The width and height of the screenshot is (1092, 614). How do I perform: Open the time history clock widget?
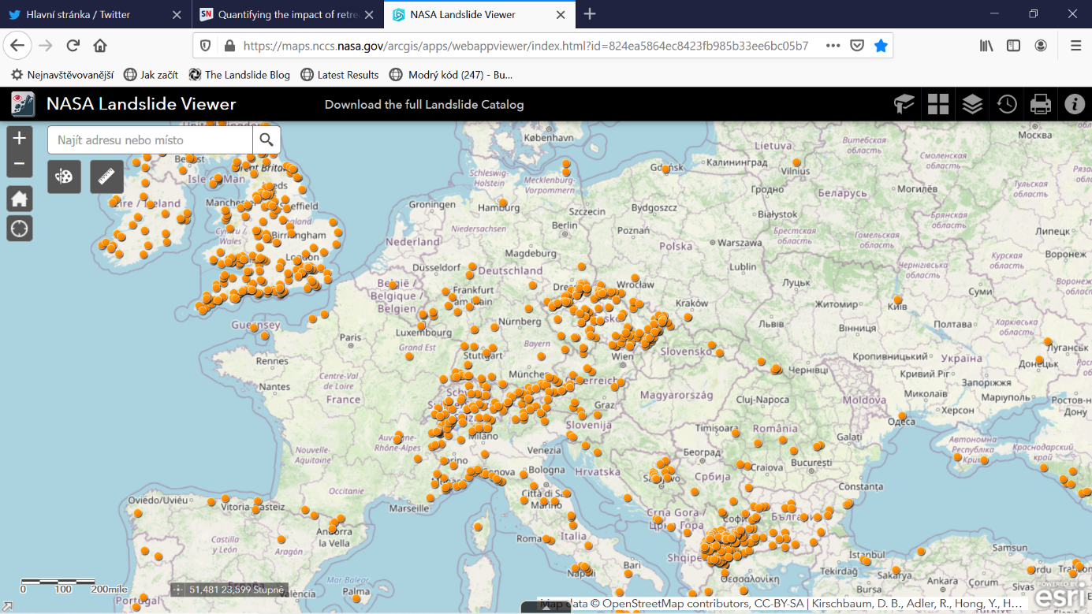tap(1007, 104)
